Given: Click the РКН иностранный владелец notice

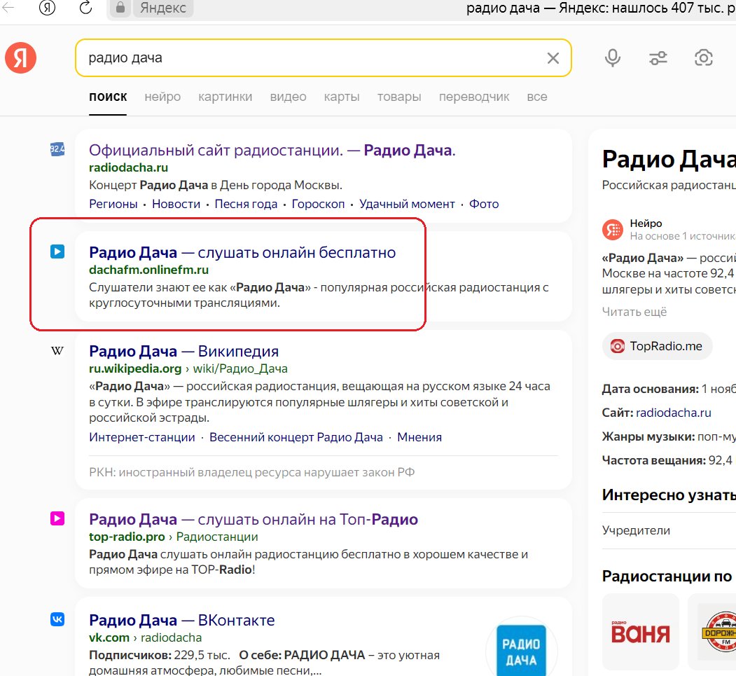Looking at the screenshot, I should (252, 473).
